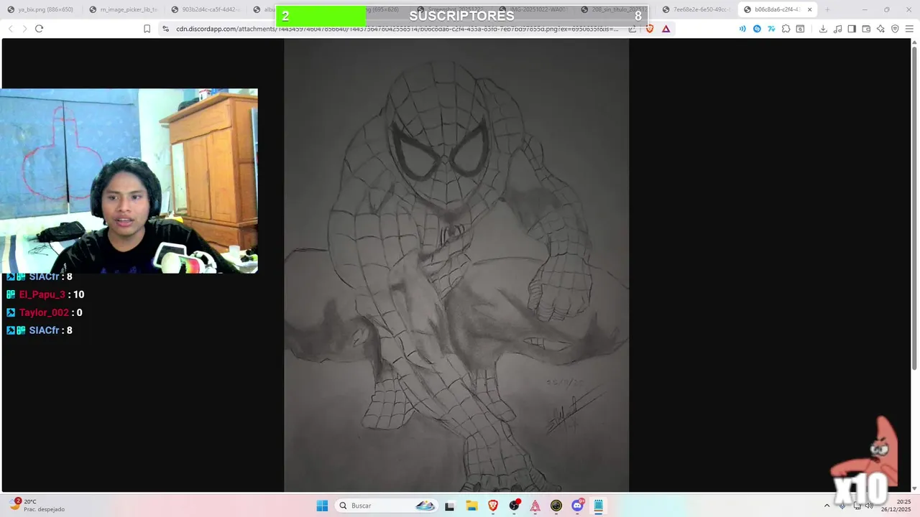
Task: Click the blue sound-wave extension icon
Action: (742, 29)
